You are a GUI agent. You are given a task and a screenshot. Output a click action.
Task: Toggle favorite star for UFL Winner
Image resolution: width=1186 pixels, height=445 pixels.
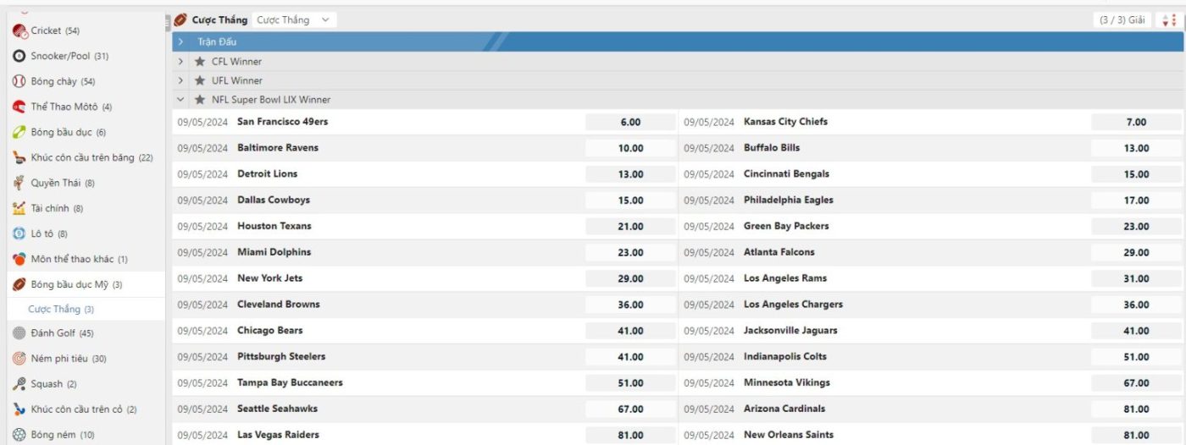click(x=200, y=81)
